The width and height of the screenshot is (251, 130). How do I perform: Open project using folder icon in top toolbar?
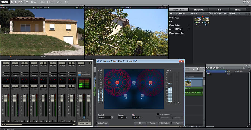coord(16,2)
